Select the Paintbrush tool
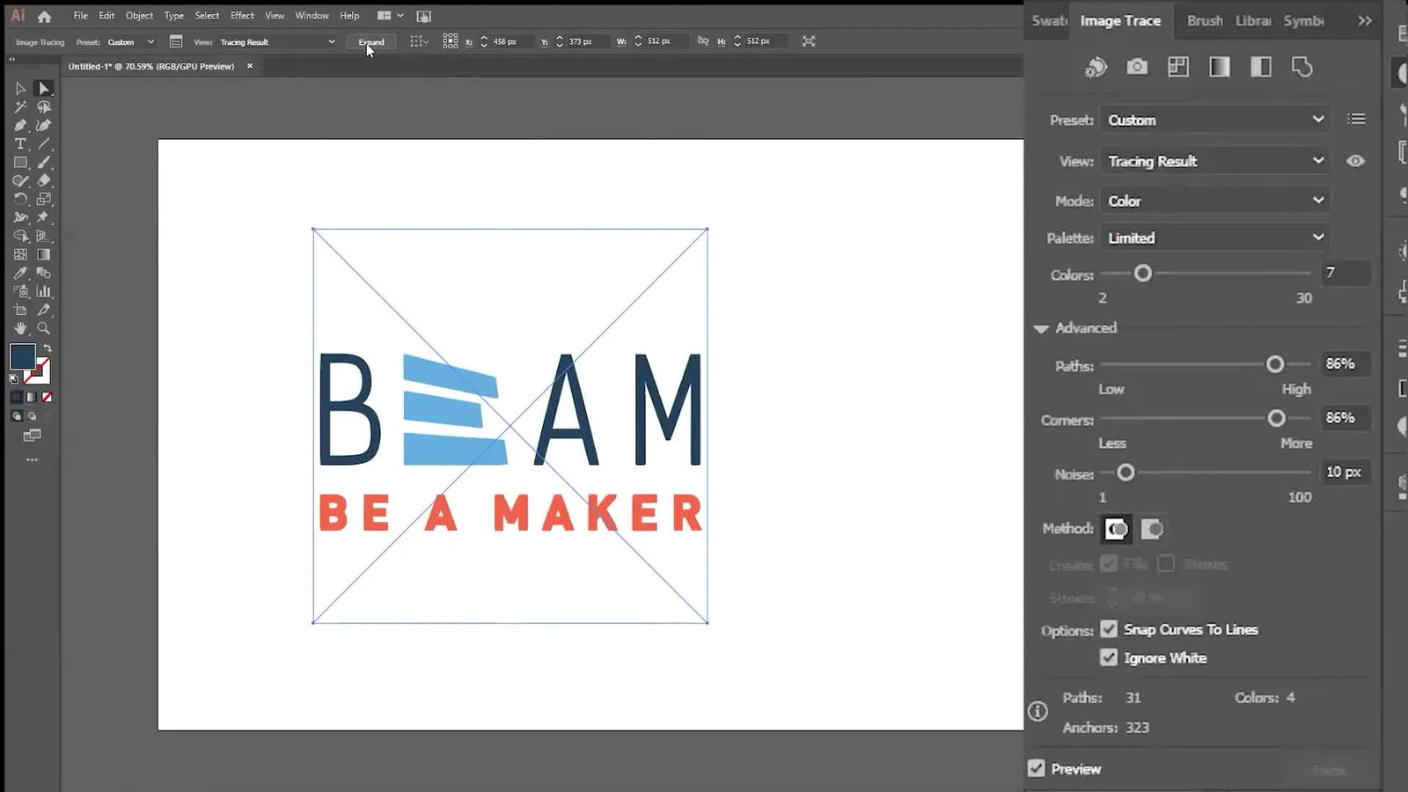This screenshot has height=792, width=1408. (43, 162)
